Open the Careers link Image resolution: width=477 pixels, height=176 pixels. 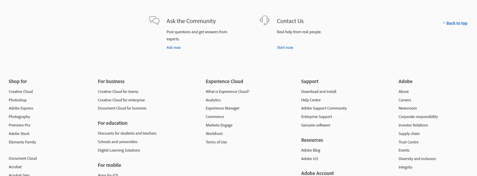click(x=405, y=100)
